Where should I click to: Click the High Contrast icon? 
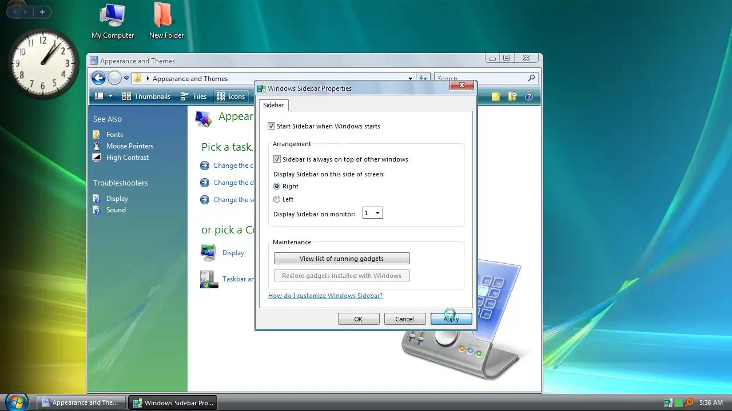[x=97, y=158]
